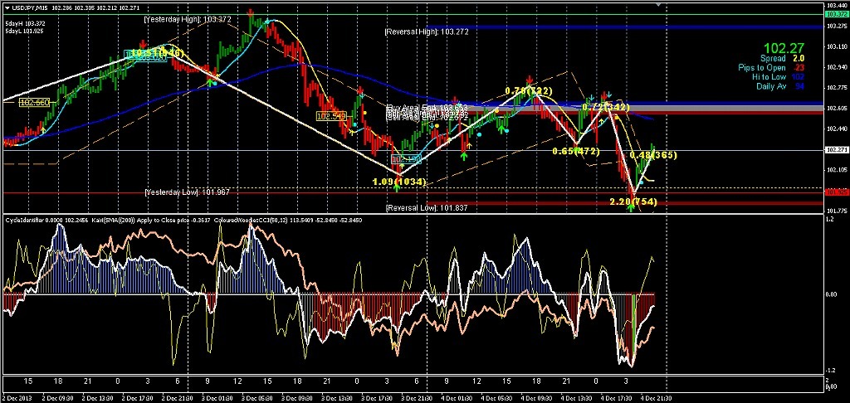The image size is (850, 403).
Task: Click the 0.00 indicator scale value
Action: [831, 294]
